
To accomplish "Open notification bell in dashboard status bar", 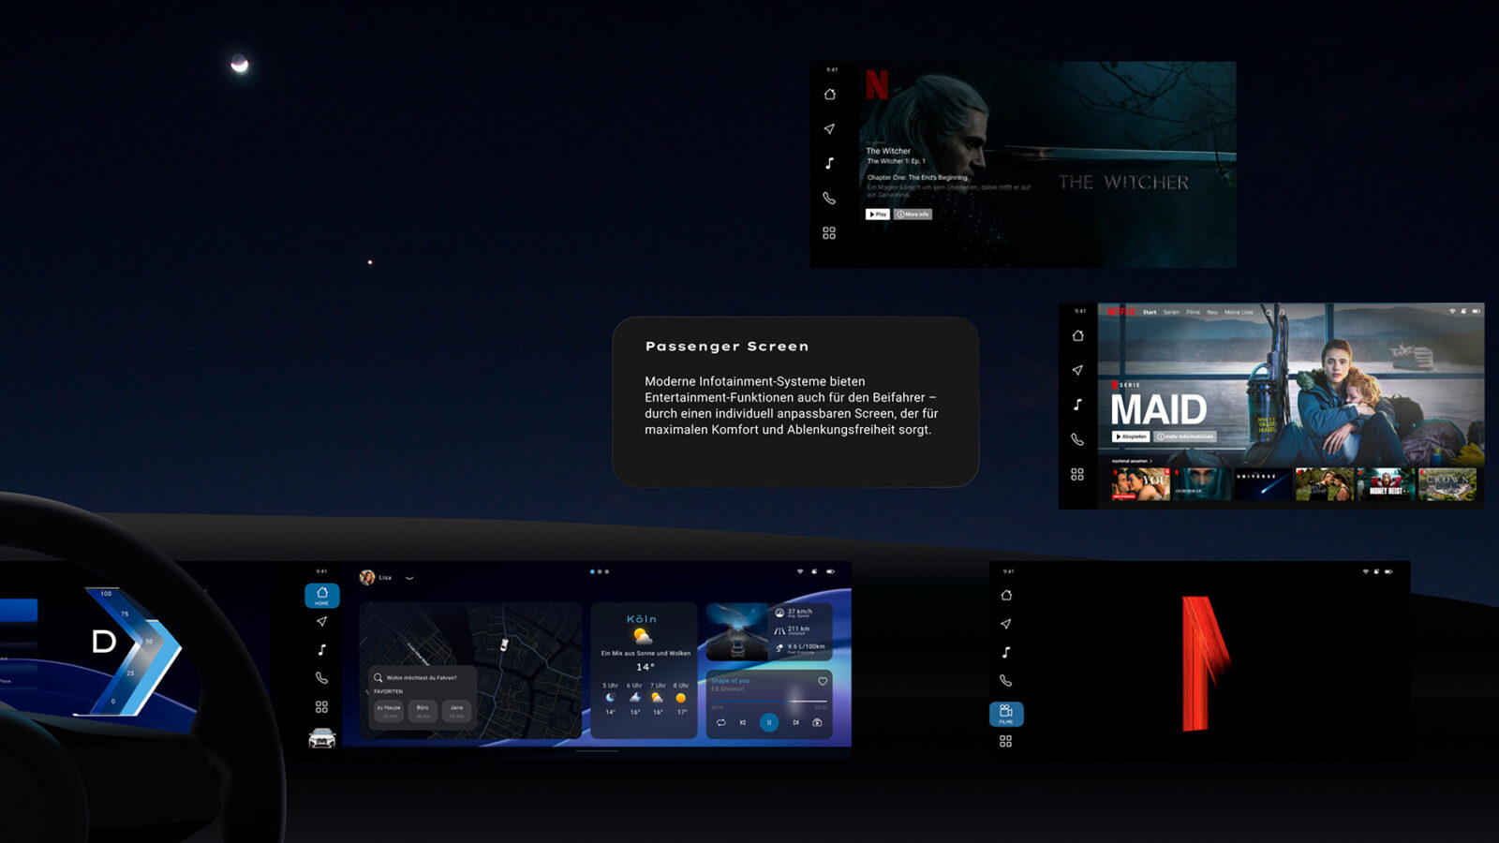I will tap(814, 571).
